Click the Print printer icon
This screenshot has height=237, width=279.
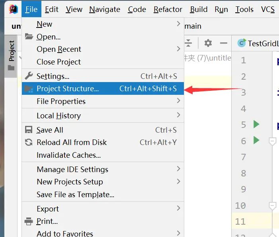[29, 221]
